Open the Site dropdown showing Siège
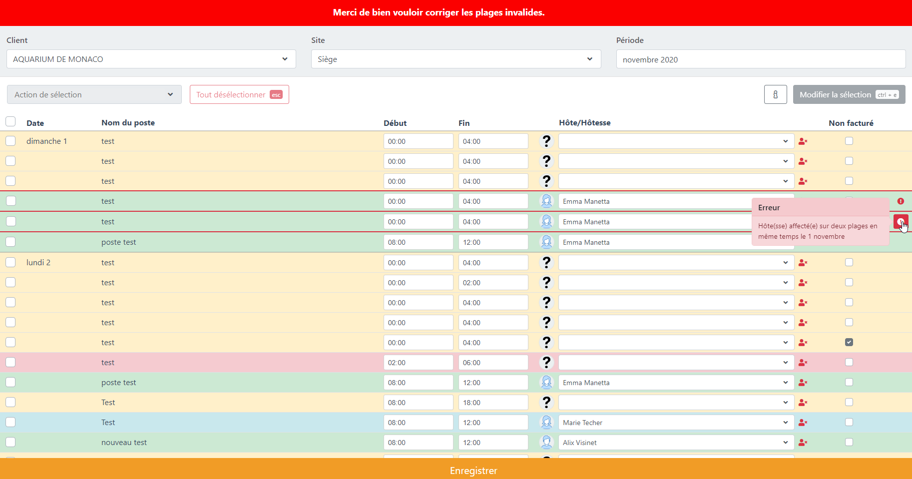This screenshot has width=912, height=479. coord(456,59)
